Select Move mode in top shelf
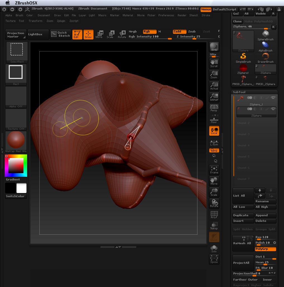Viewport: 284px width, 287px height. (99, 34)
